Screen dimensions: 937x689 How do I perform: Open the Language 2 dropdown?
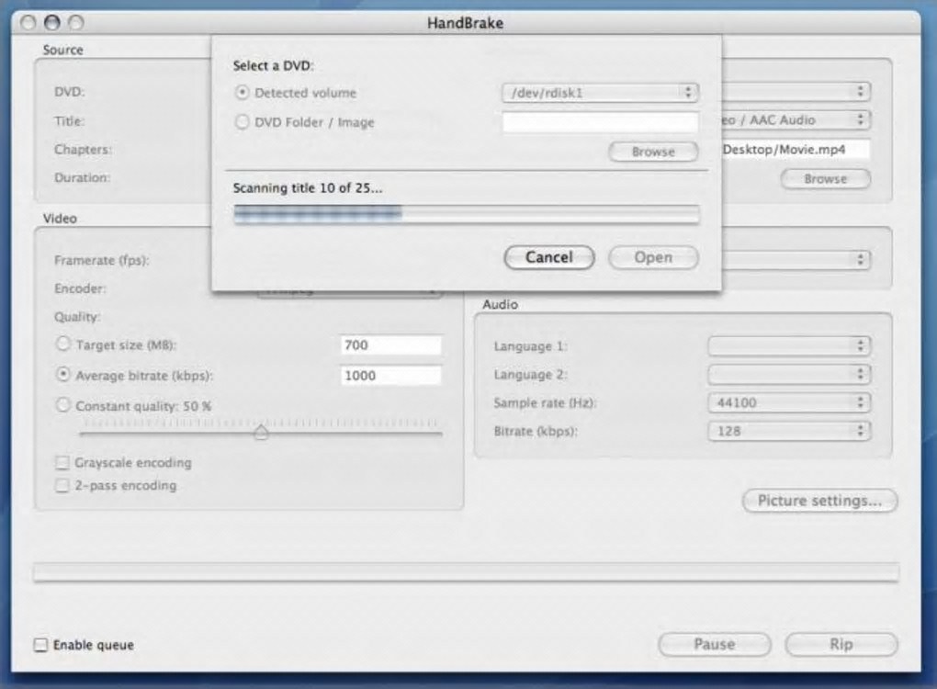pyautogui.click(x=789, y=374)
